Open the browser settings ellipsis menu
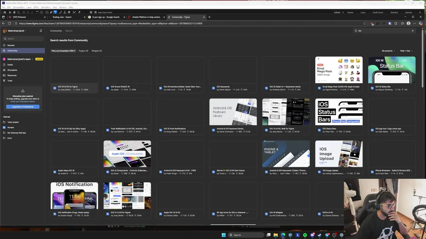The image size is (426, 239). click(414, 24)
